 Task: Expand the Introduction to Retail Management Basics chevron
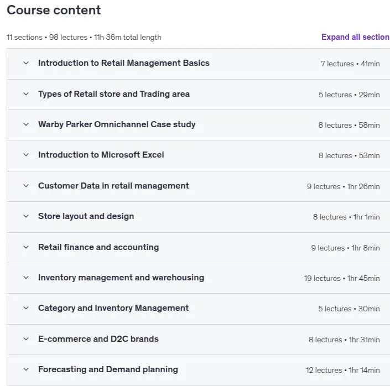point(26,63)
